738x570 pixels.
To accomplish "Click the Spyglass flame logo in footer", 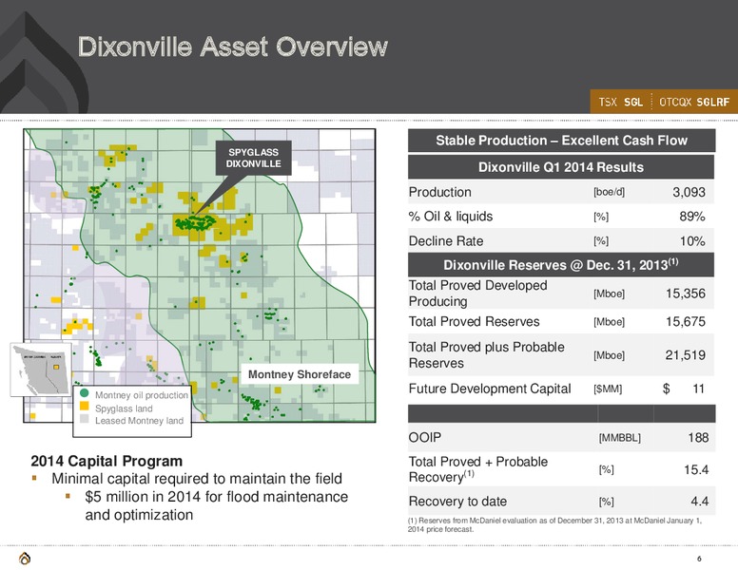I will [x=25, y=559].
